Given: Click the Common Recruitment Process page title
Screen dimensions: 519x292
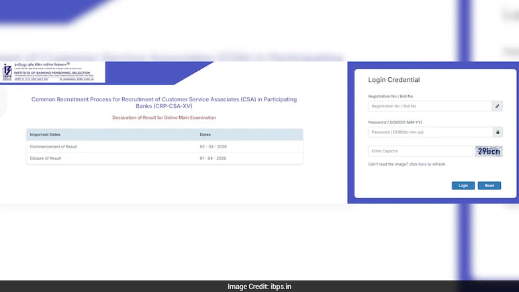Looking at the screenshot, I should (x=164, y=103).
